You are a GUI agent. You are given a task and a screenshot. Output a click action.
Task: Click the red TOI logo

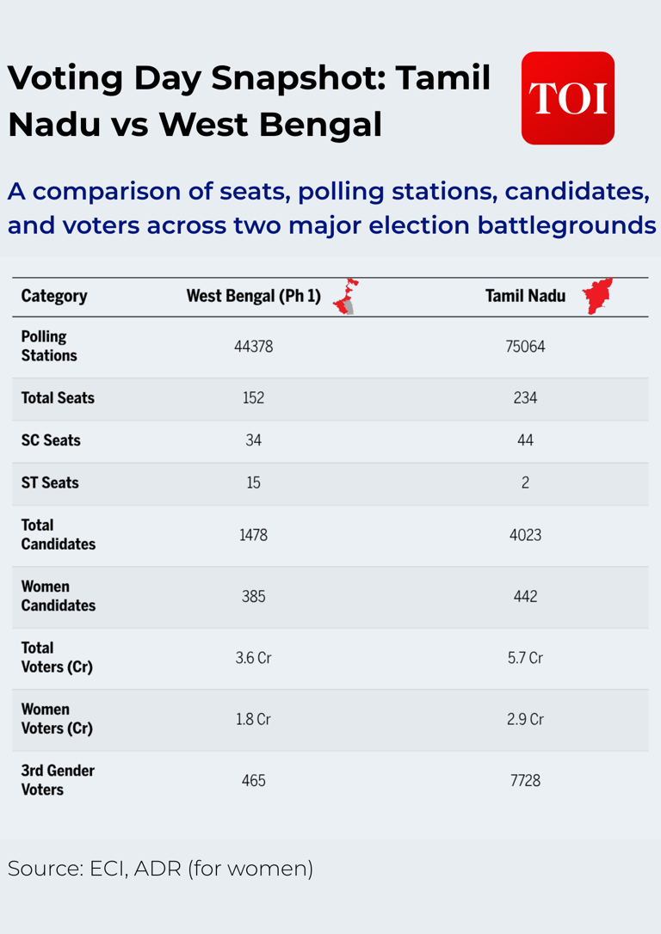pyautogui.click(x=567, y=98)
